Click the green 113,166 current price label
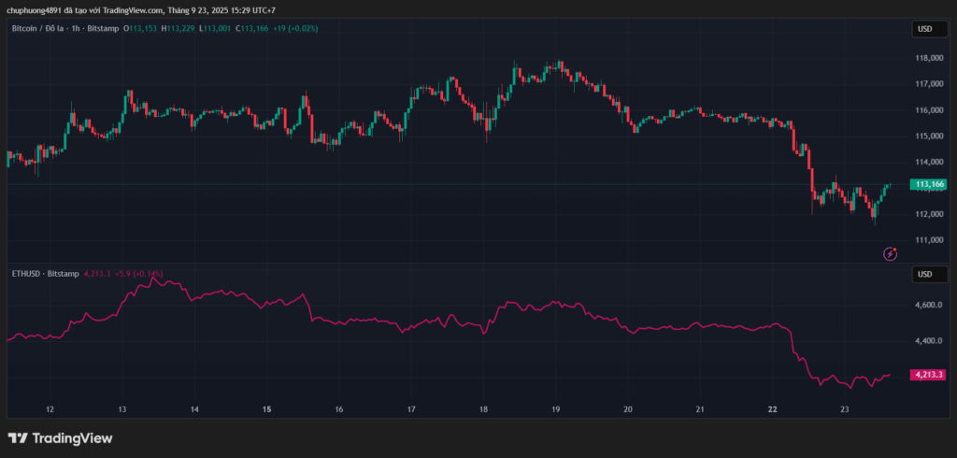The height and width of the screenshot is (458, 957). [x=930, y=184]
